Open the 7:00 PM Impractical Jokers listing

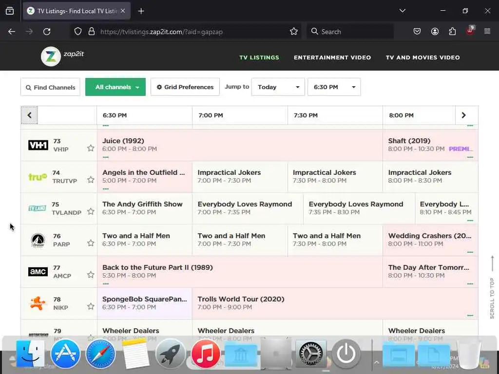coord(240,176)
